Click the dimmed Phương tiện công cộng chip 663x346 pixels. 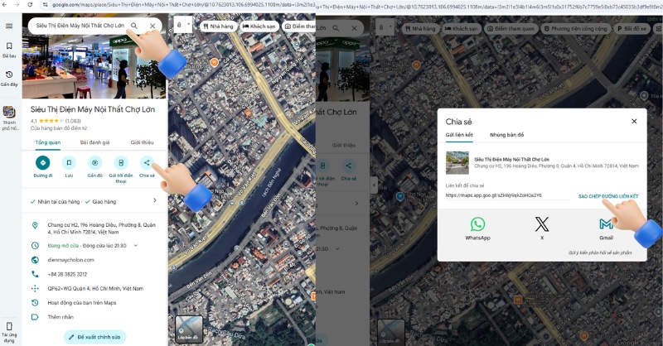point(575,29)
